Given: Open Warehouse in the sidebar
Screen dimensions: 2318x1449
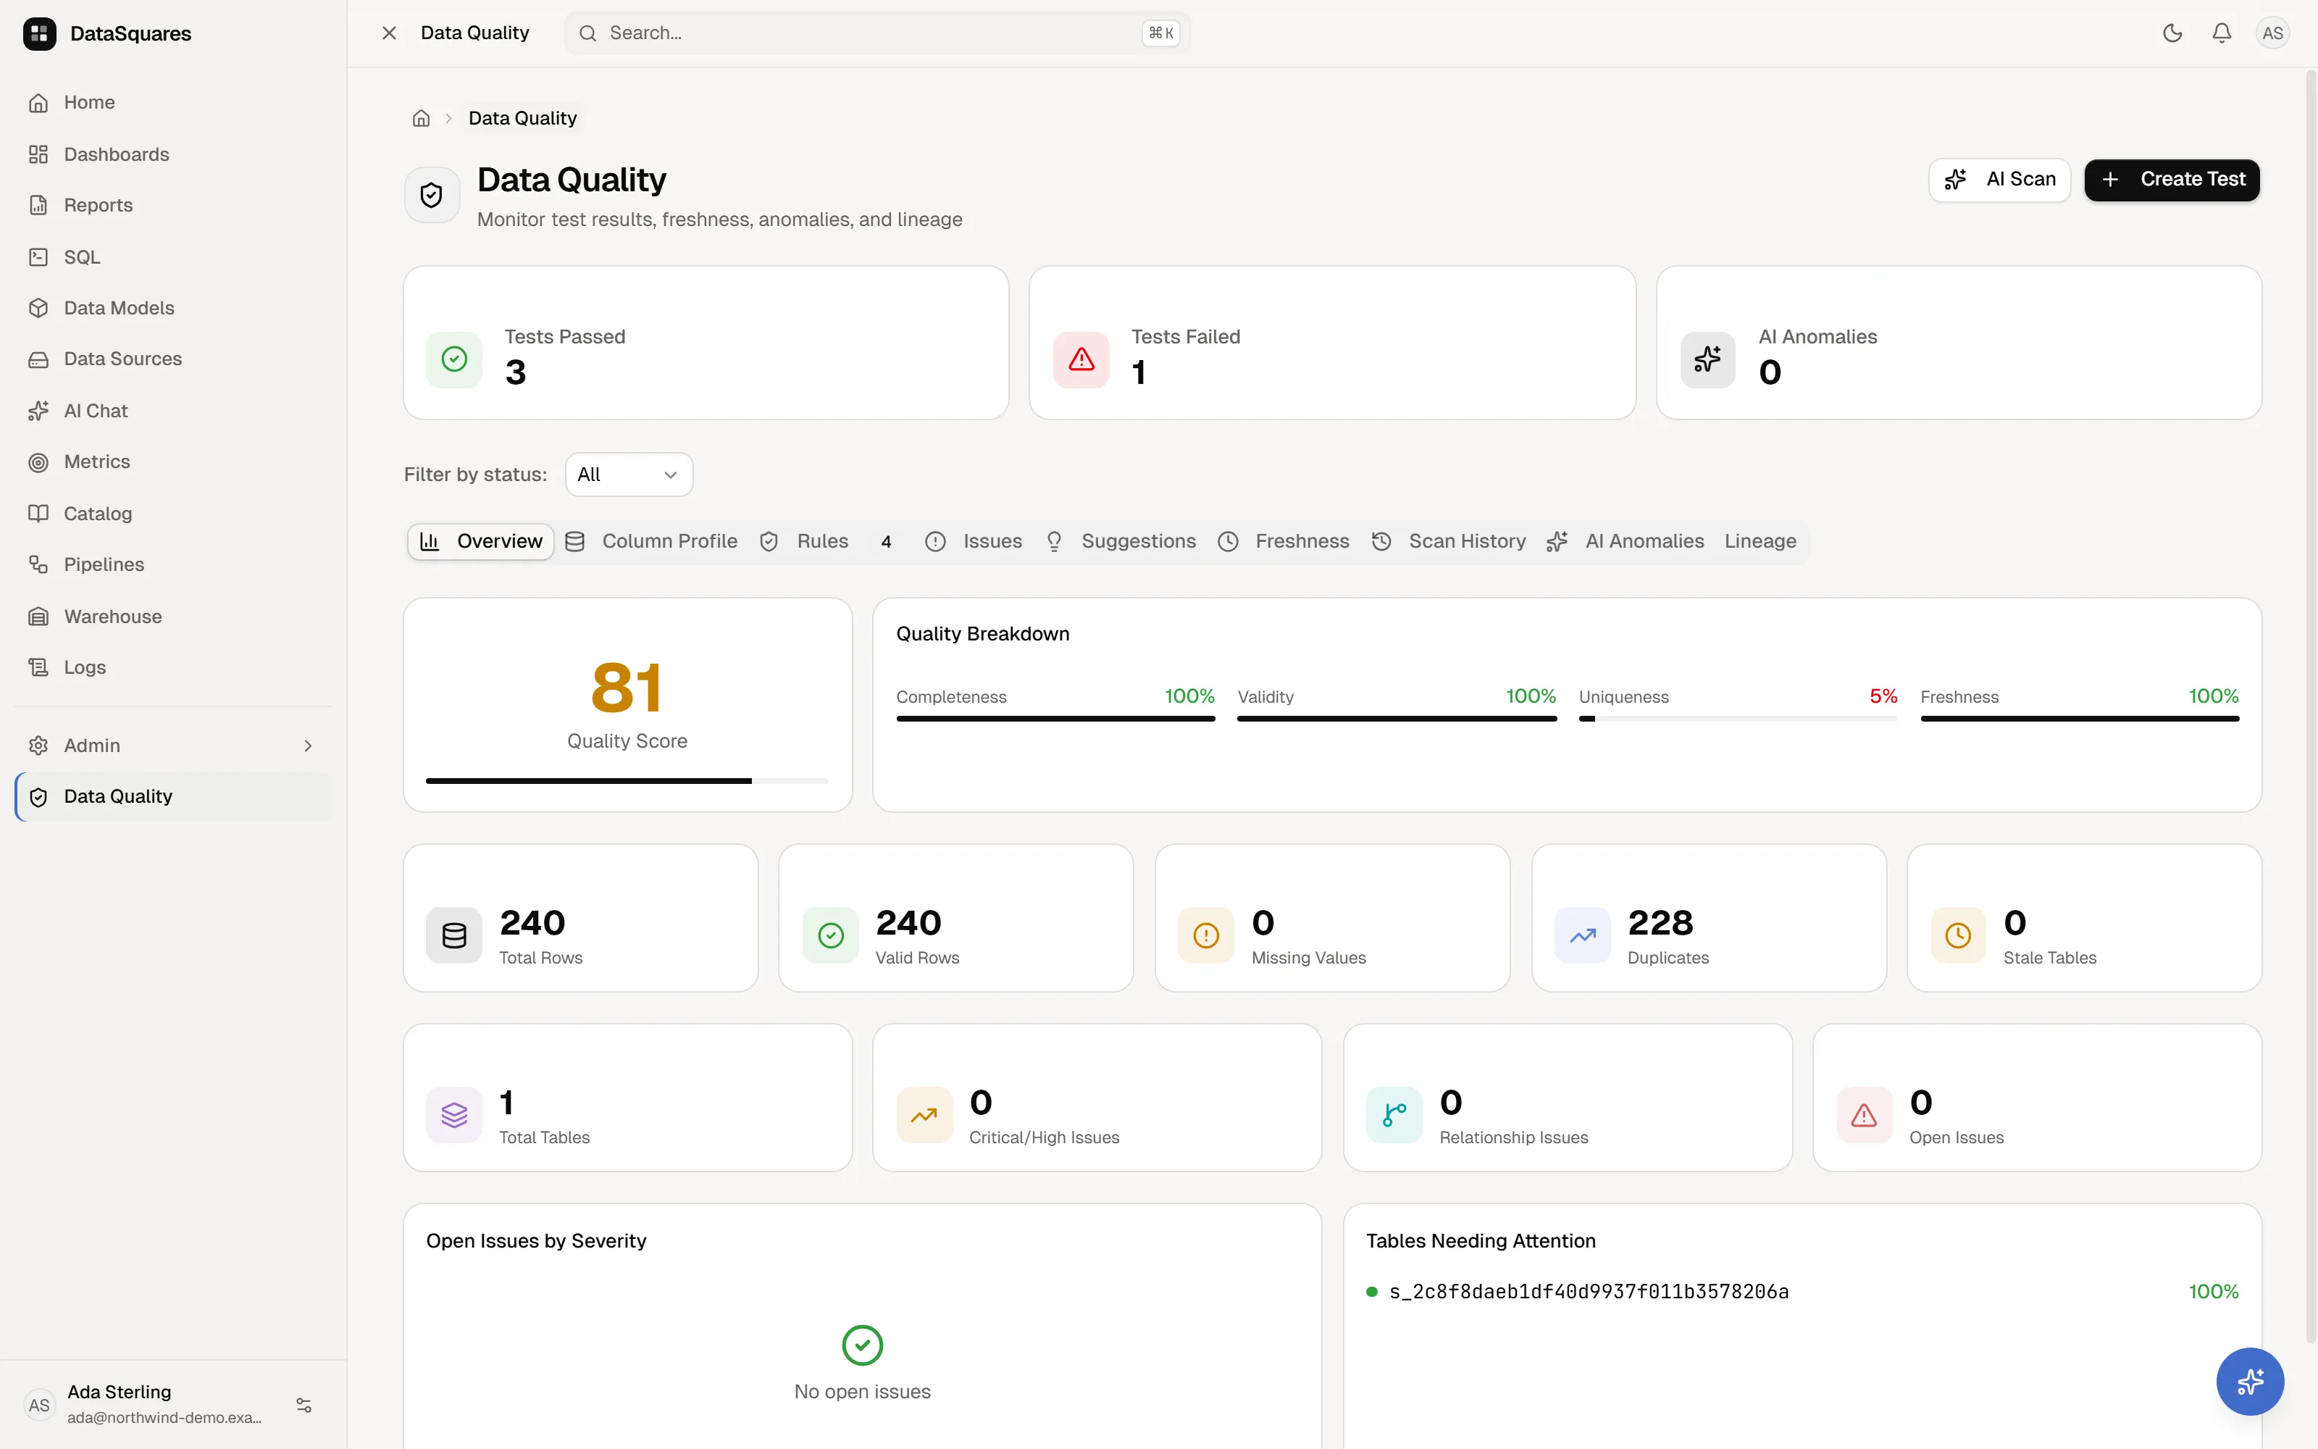Looking at the screenshot, I should [x=172, y=617].
